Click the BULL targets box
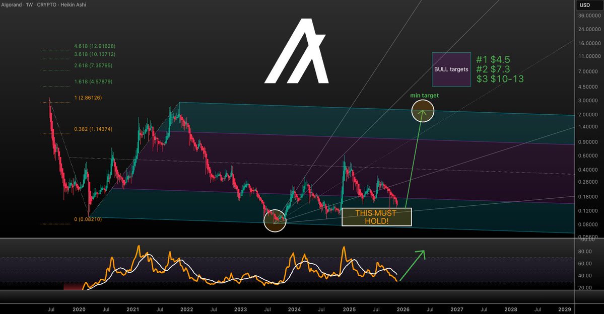This screenshot has height=314, width=604. [451, 69]
